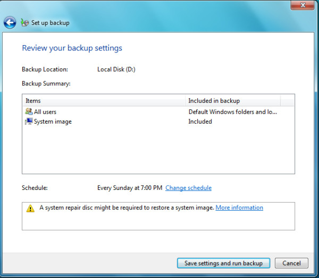Click the Set up backup title icon
This screenshot has width=319, height=278.
[24, 22]
